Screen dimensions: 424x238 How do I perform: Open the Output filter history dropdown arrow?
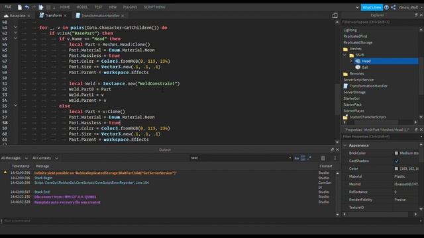point(290,158)
